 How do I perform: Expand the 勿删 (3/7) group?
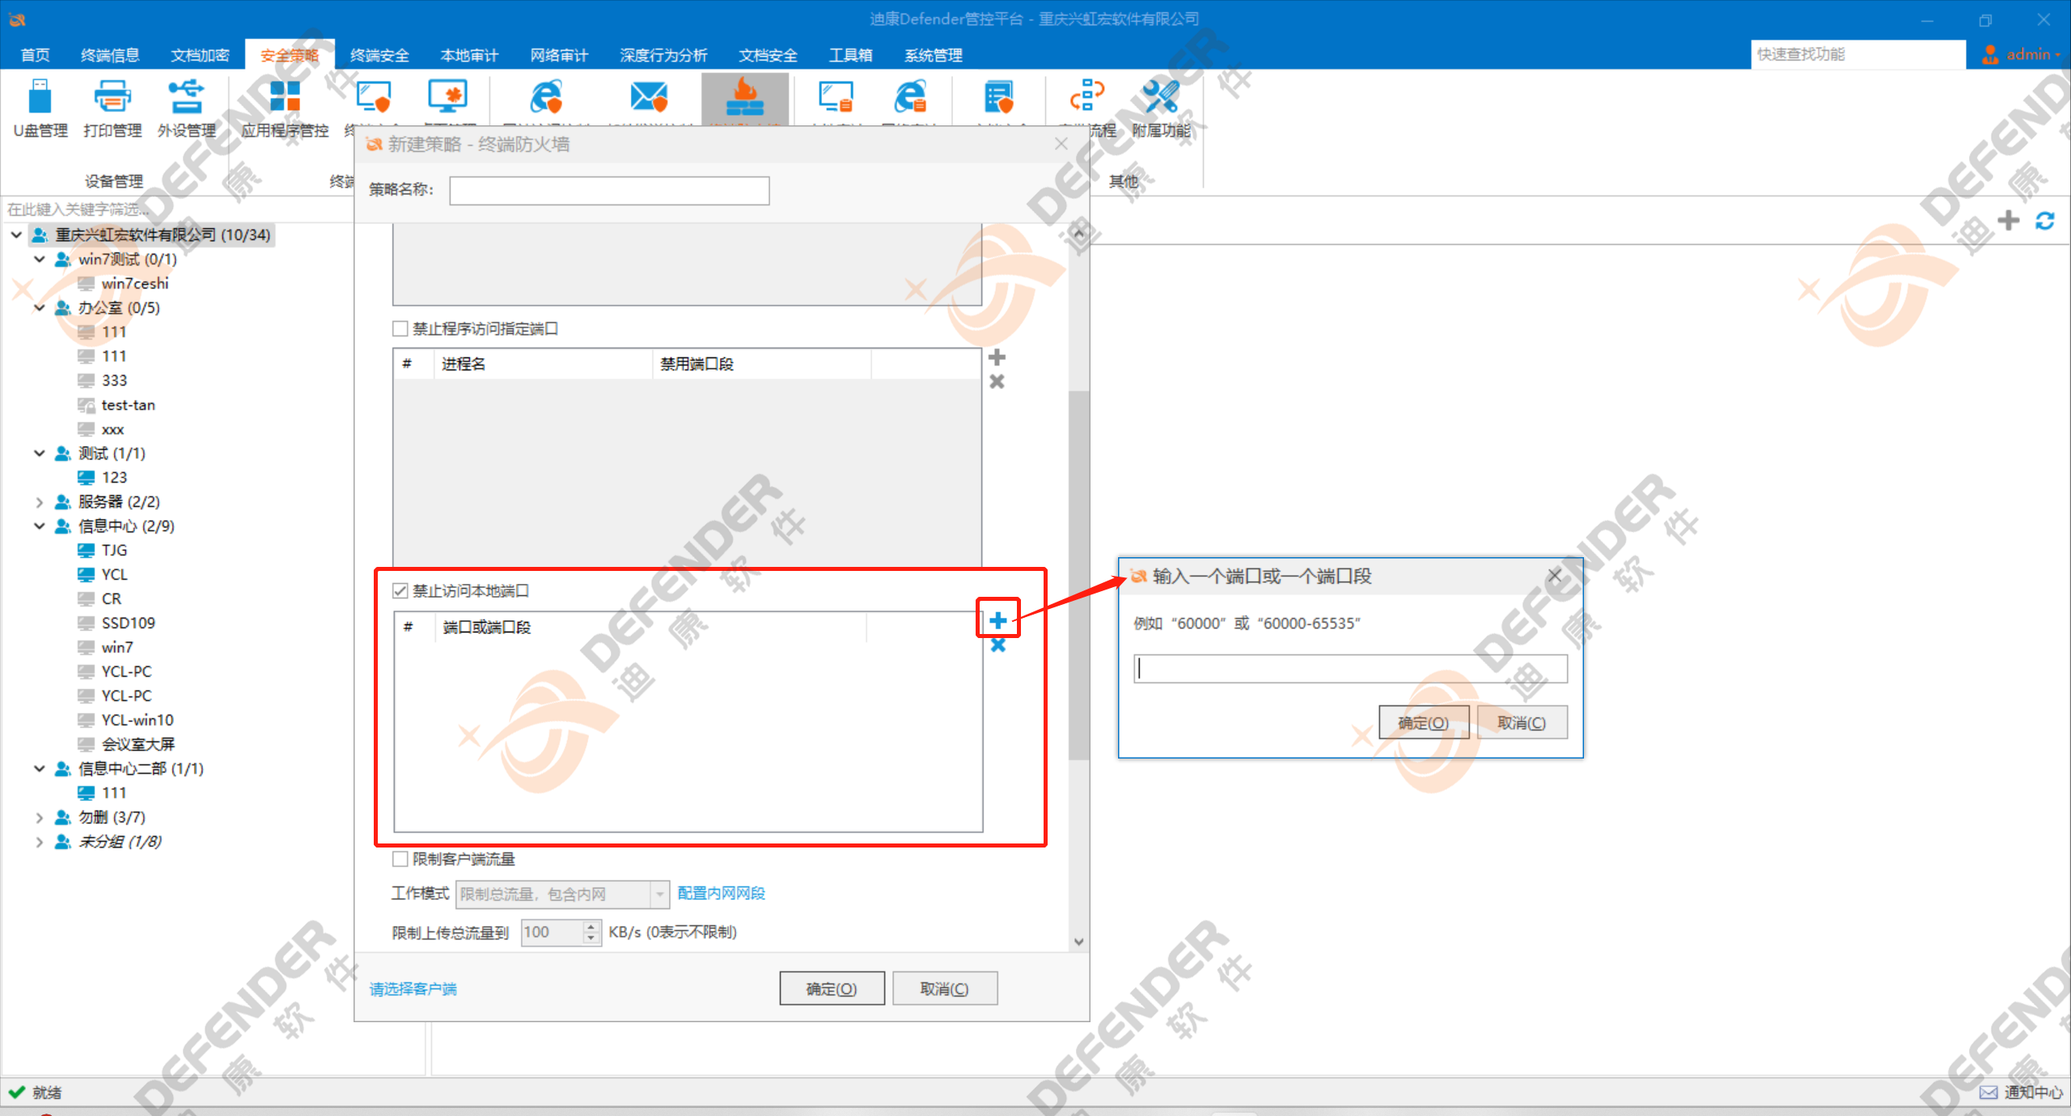click(39, 817)
